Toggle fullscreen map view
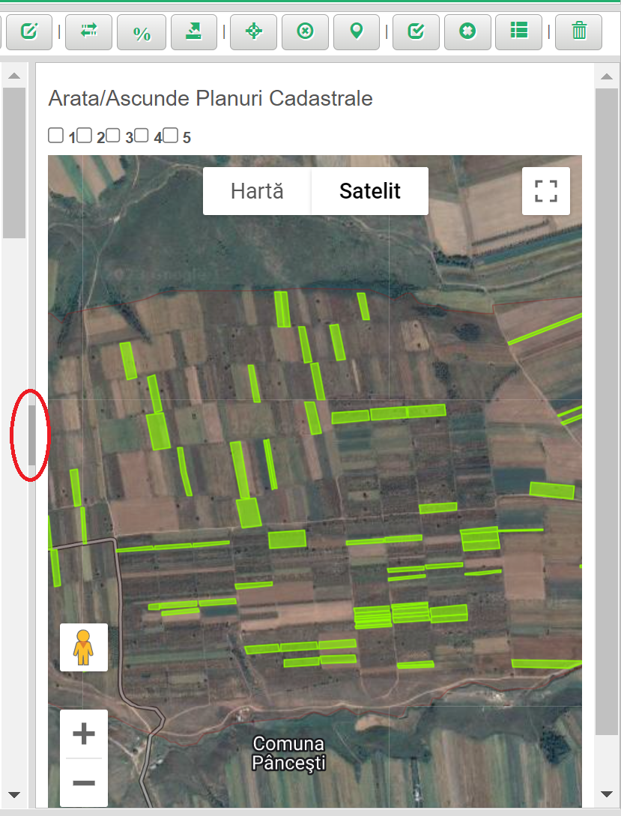 click(x=546, y=191)
